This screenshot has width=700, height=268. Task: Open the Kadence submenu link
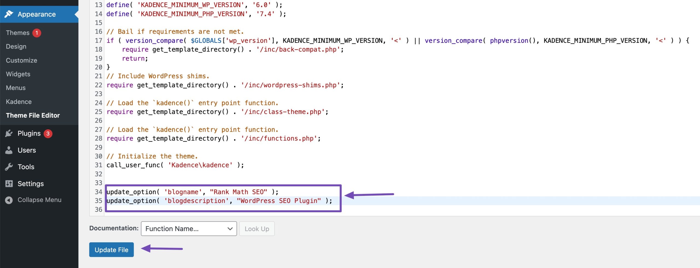pos(19,102)
